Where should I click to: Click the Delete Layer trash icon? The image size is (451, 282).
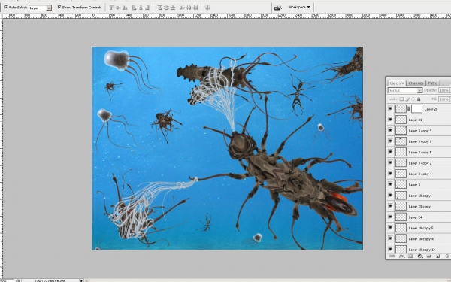click(446, 256)
